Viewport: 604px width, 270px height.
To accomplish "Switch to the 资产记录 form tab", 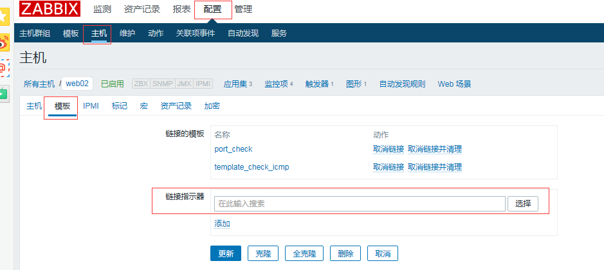I will (176, 106).
